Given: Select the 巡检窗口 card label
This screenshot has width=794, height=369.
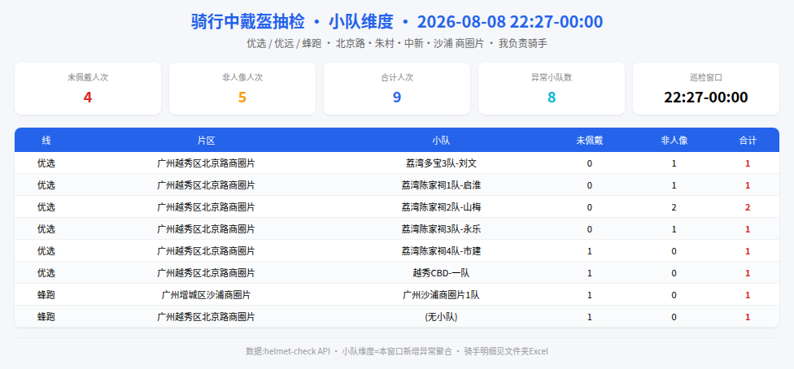Looking at the screenshot, I should (x=706, y=77).
